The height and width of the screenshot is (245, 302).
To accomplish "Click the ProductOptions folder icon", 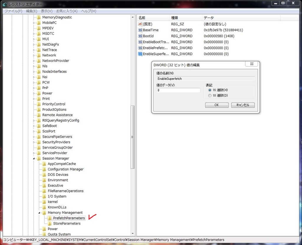I will (39, 109).
